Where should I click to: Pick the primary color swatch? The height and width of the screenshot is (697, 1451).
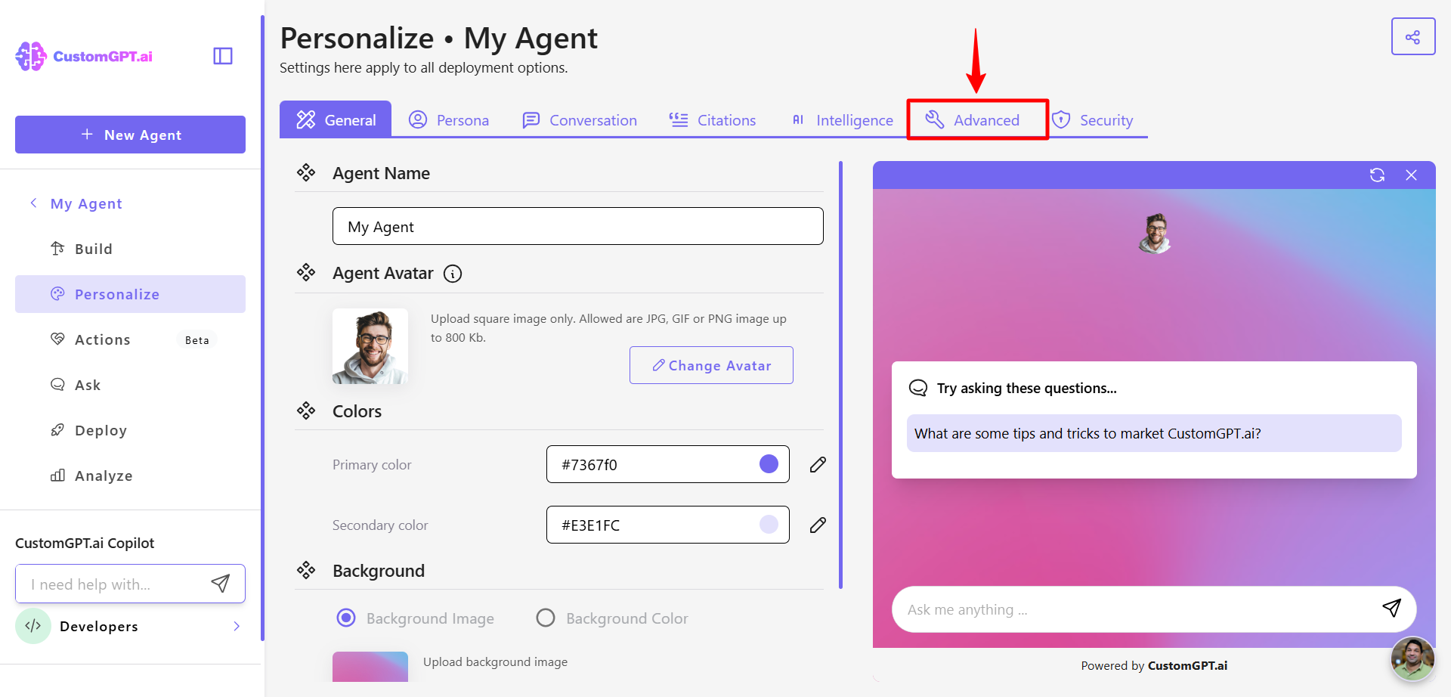[x=769, y=464]
